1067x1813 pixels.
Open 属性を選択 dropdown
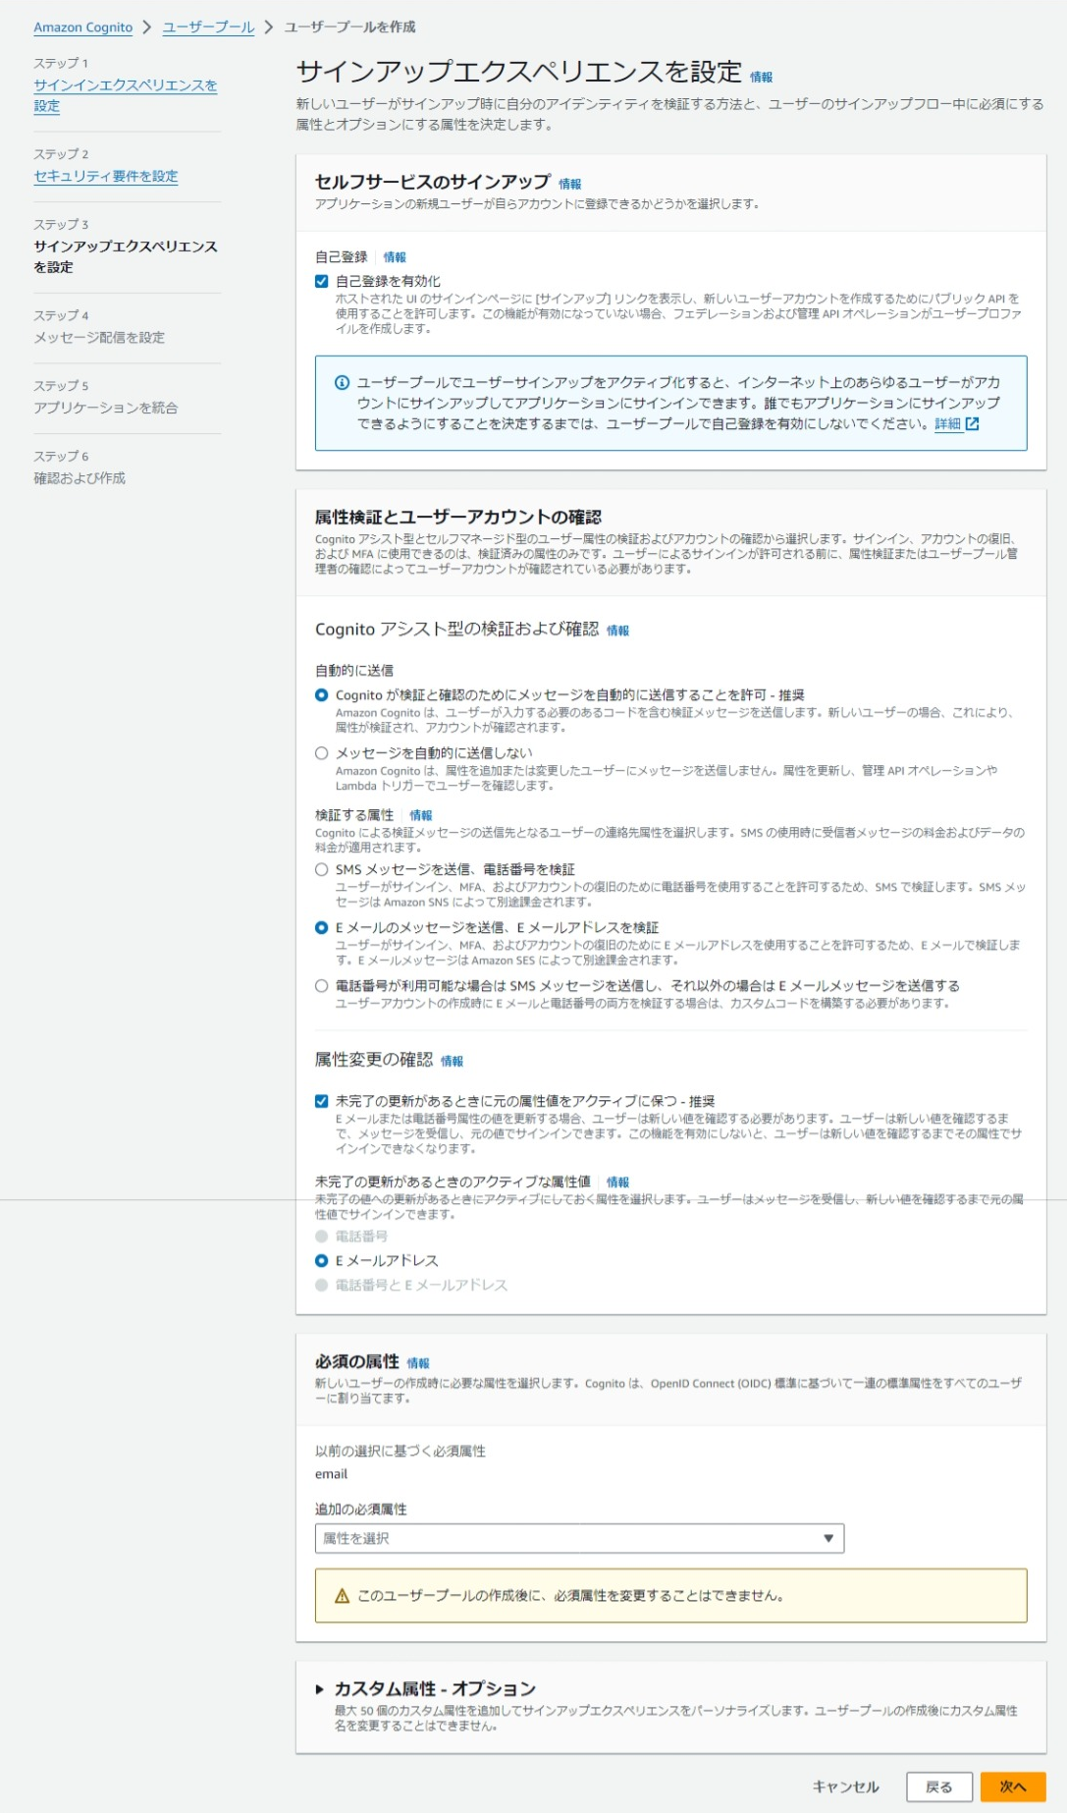coord(579,1538)
